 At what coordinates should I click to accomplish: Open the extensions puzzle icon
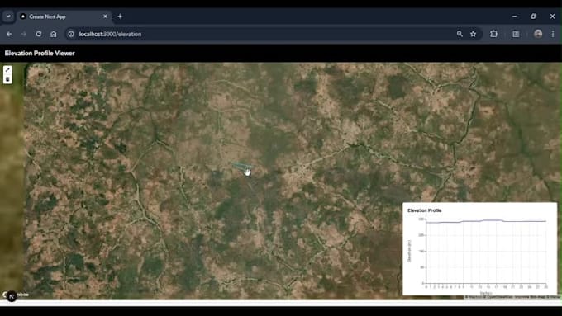[x=493, y=34]
